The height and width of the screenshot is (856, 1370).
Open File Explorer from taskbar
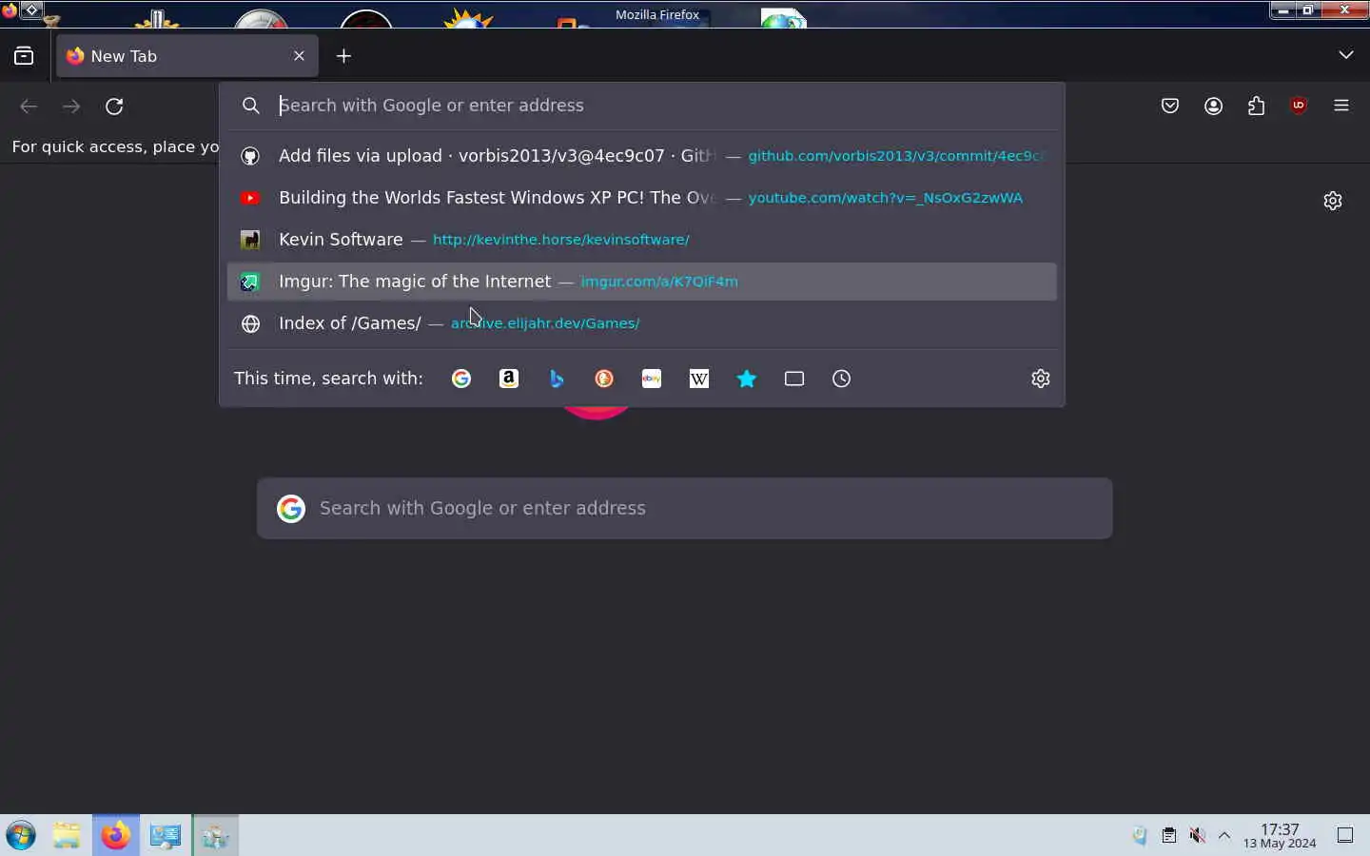click(x=67, y=836)
